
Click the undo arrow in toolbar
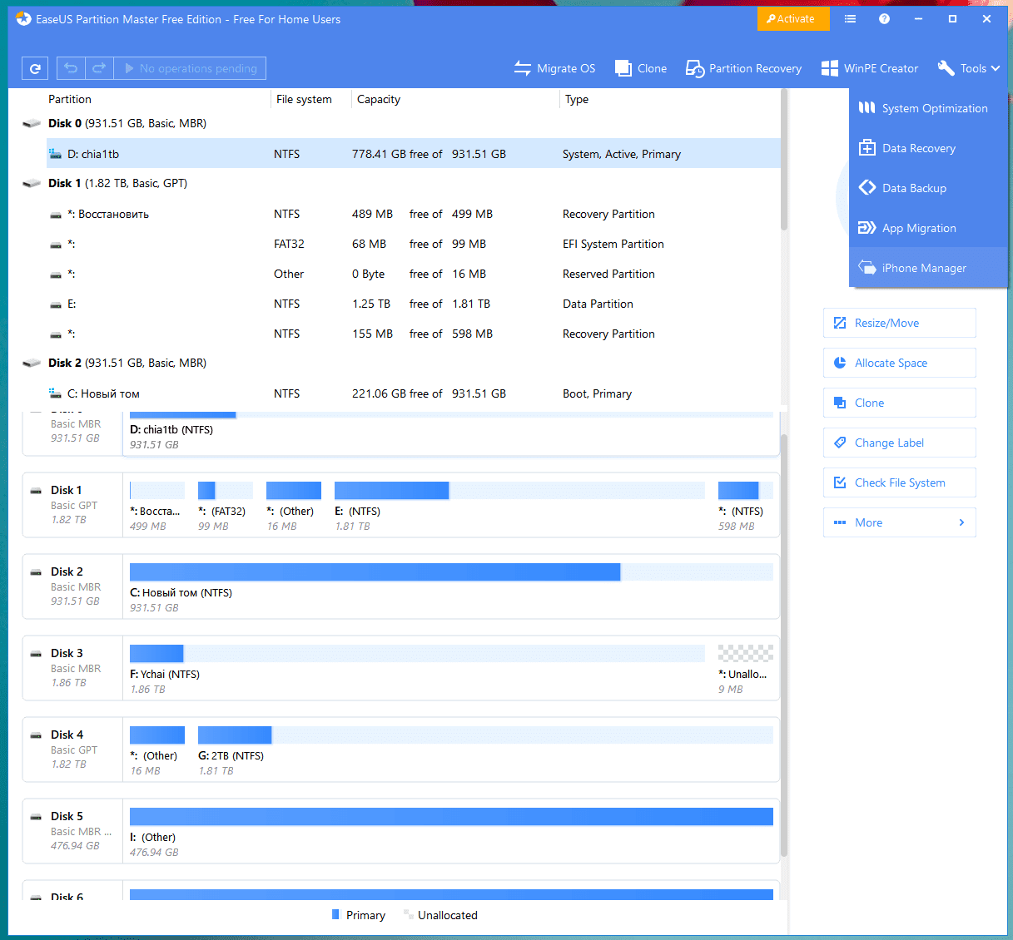(x=71, y=68)
